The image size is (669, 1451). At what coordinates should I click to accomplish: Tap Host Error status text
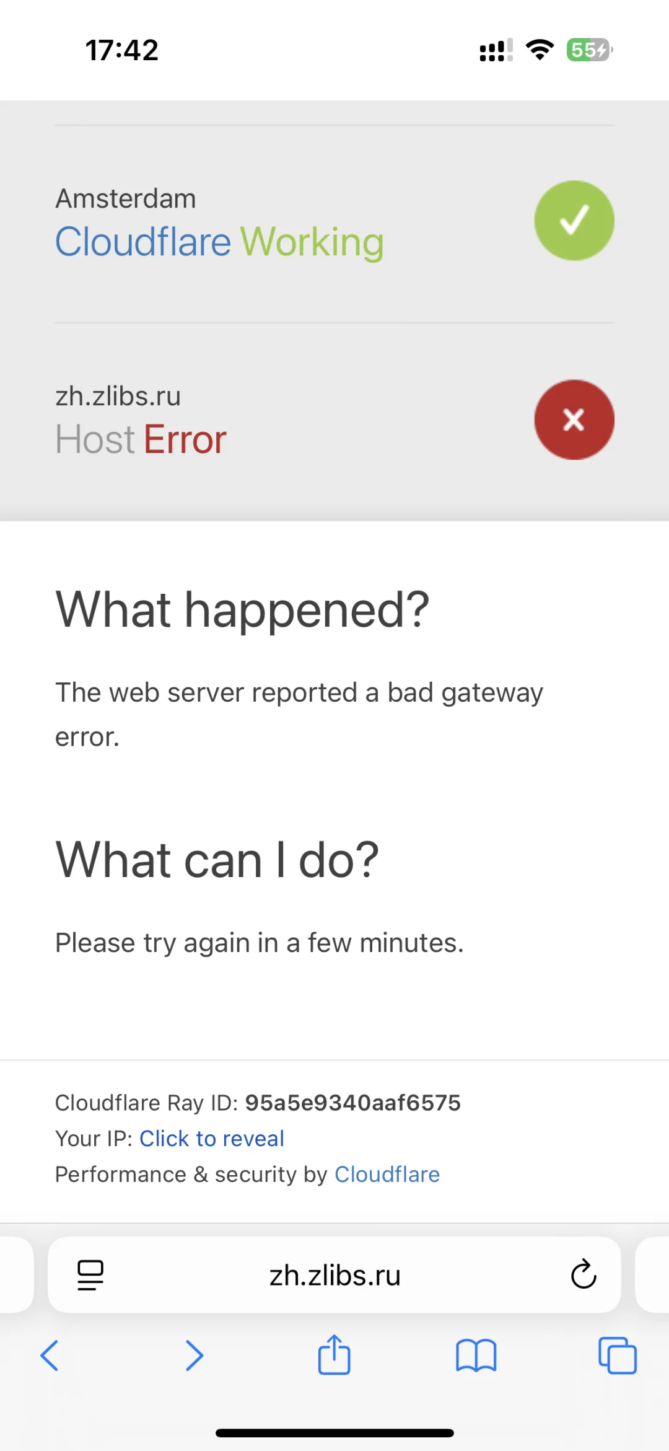[x=141, y=439]
